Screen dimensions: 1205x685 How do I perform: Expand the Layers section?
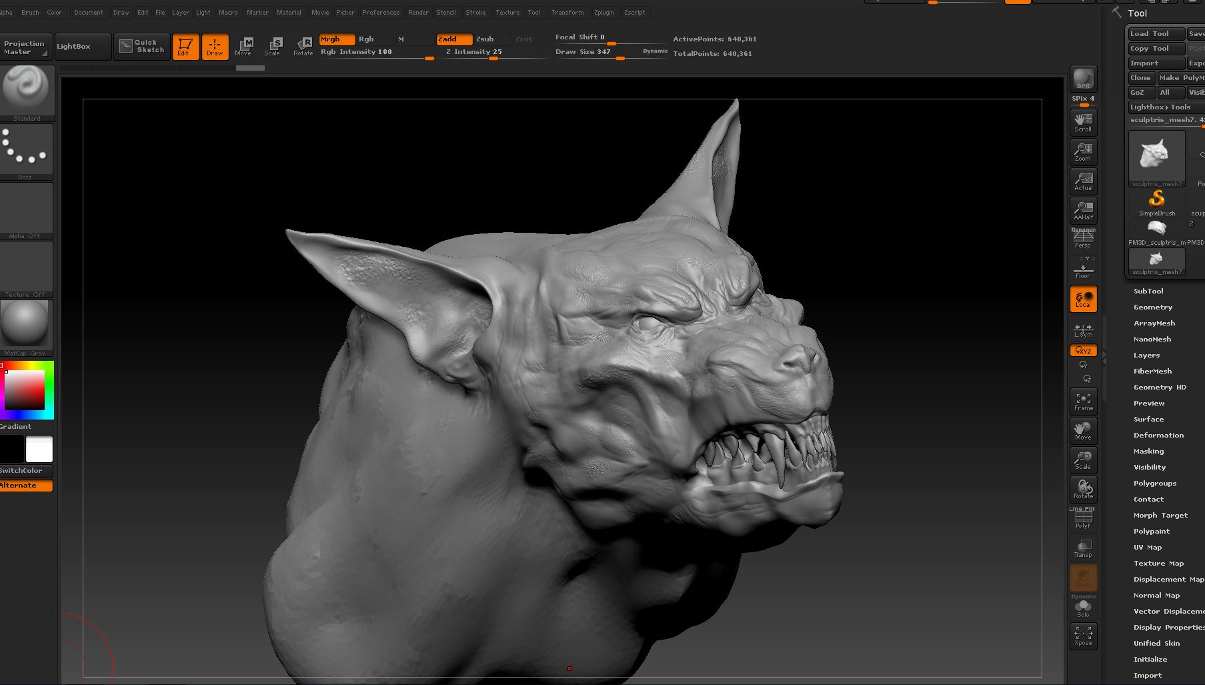(1147, 356)
